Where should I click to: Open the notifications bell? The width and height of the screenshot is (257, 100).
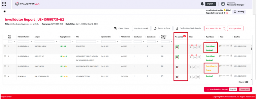click(202, 4)
